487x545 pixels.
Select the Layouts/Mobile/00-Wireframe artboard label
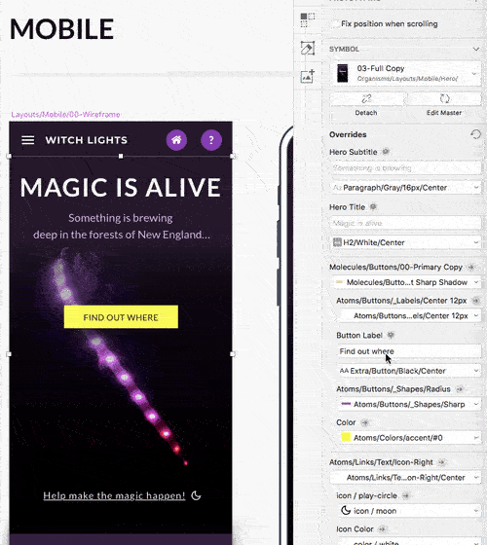pos(66,115)
